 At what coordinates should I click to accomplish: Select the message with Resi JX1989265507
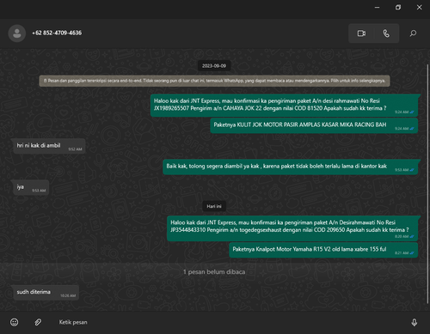tap(284, 106)
